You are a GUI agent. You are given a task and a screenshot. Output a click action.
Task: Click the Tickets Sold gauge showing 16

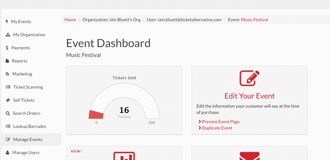[124, 101]
